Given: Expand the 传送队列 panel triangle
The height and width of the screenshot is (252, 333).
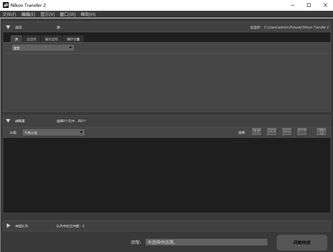Looking at the screenshot, I should [x=8, y=226].
